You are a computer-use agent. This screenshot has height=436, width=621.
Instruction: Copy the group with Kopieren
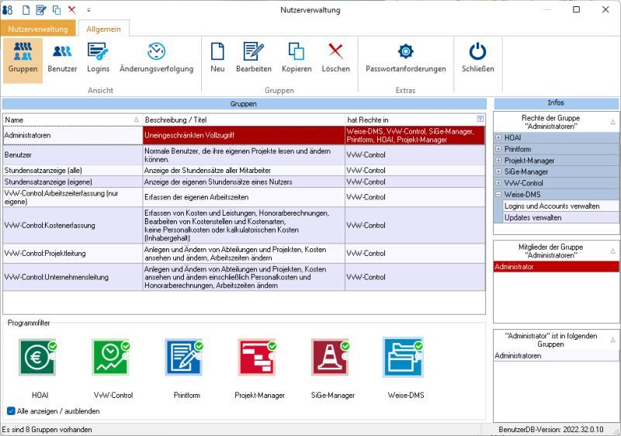pos(297,58)
